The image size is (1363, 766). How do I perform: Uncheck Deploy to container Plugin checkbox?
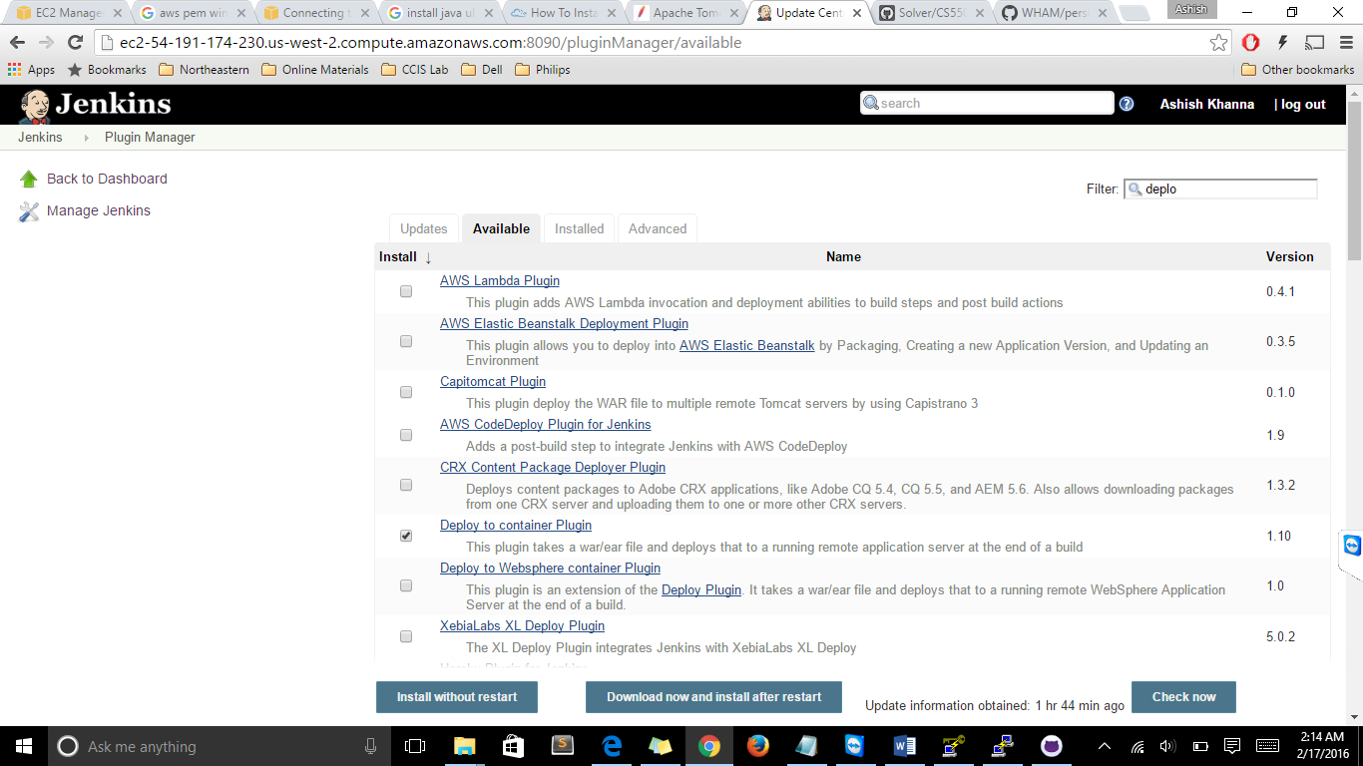[406, 536]
